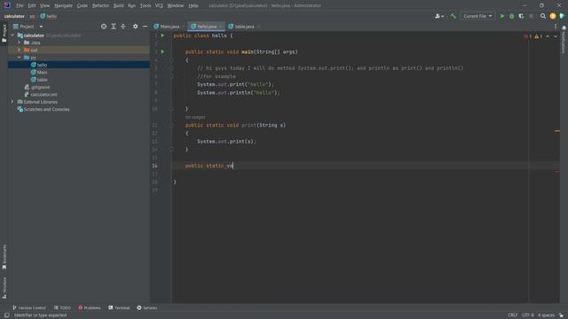Collapse the calculator project root node
Image resolution: width=568 pixels, height=319 pixels.
coord(12,35)
